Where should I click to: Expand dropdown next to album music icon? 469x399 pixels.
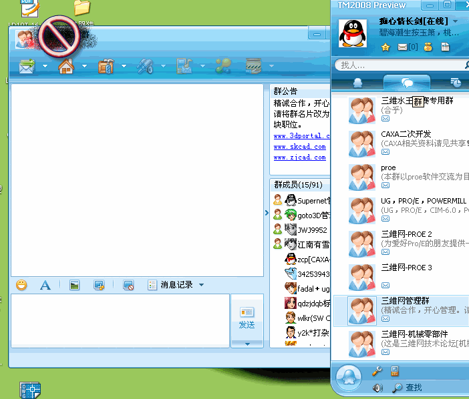(x=202, y=66)
